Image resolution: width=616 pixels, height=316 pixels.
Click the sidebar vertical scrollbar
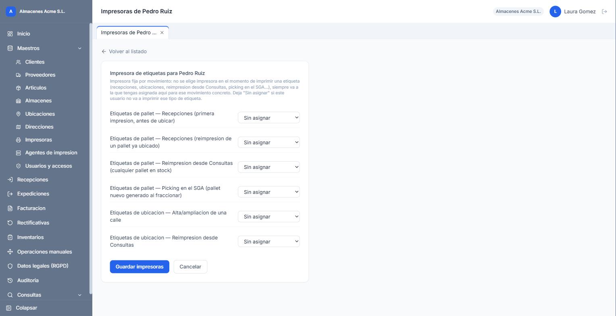pos(91,158)
